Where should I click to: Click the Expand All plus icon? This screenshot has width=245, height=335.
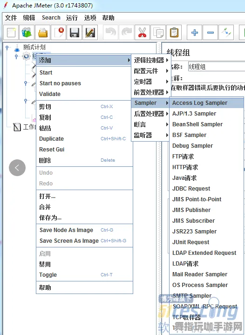click(194, 33)
